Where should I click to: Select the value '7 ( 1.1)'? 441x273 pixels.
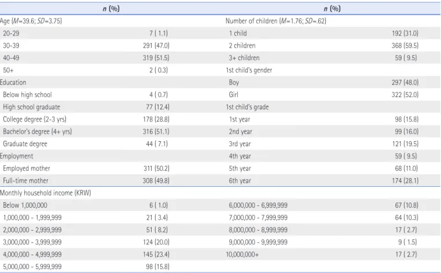159,33
